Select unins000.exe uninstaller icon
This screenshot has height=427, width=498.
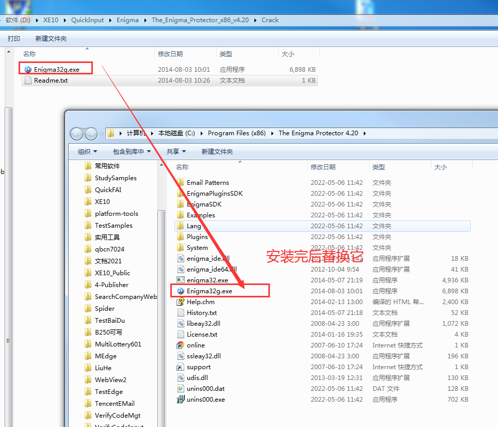point(181,399)
